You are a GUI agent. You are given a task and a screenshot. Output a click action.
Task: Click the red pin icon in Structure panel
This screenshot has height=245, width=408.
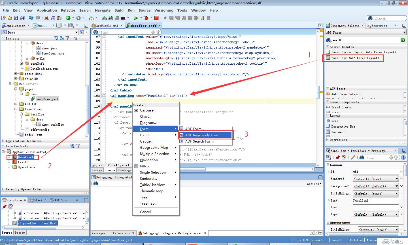[x=5, y=207]
